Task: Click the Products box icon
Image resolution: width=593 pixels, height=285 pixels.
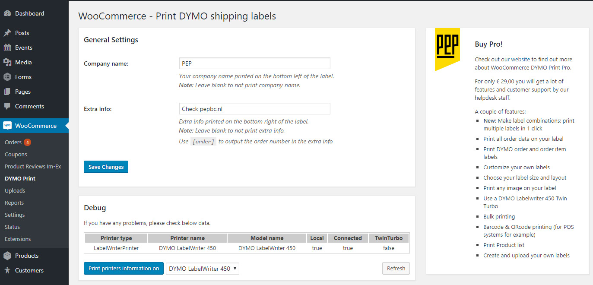Action: [x=7, y=256]
